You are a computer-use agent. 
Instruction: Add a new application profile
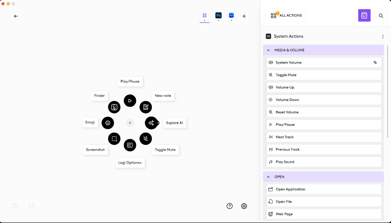coord(244,16)
